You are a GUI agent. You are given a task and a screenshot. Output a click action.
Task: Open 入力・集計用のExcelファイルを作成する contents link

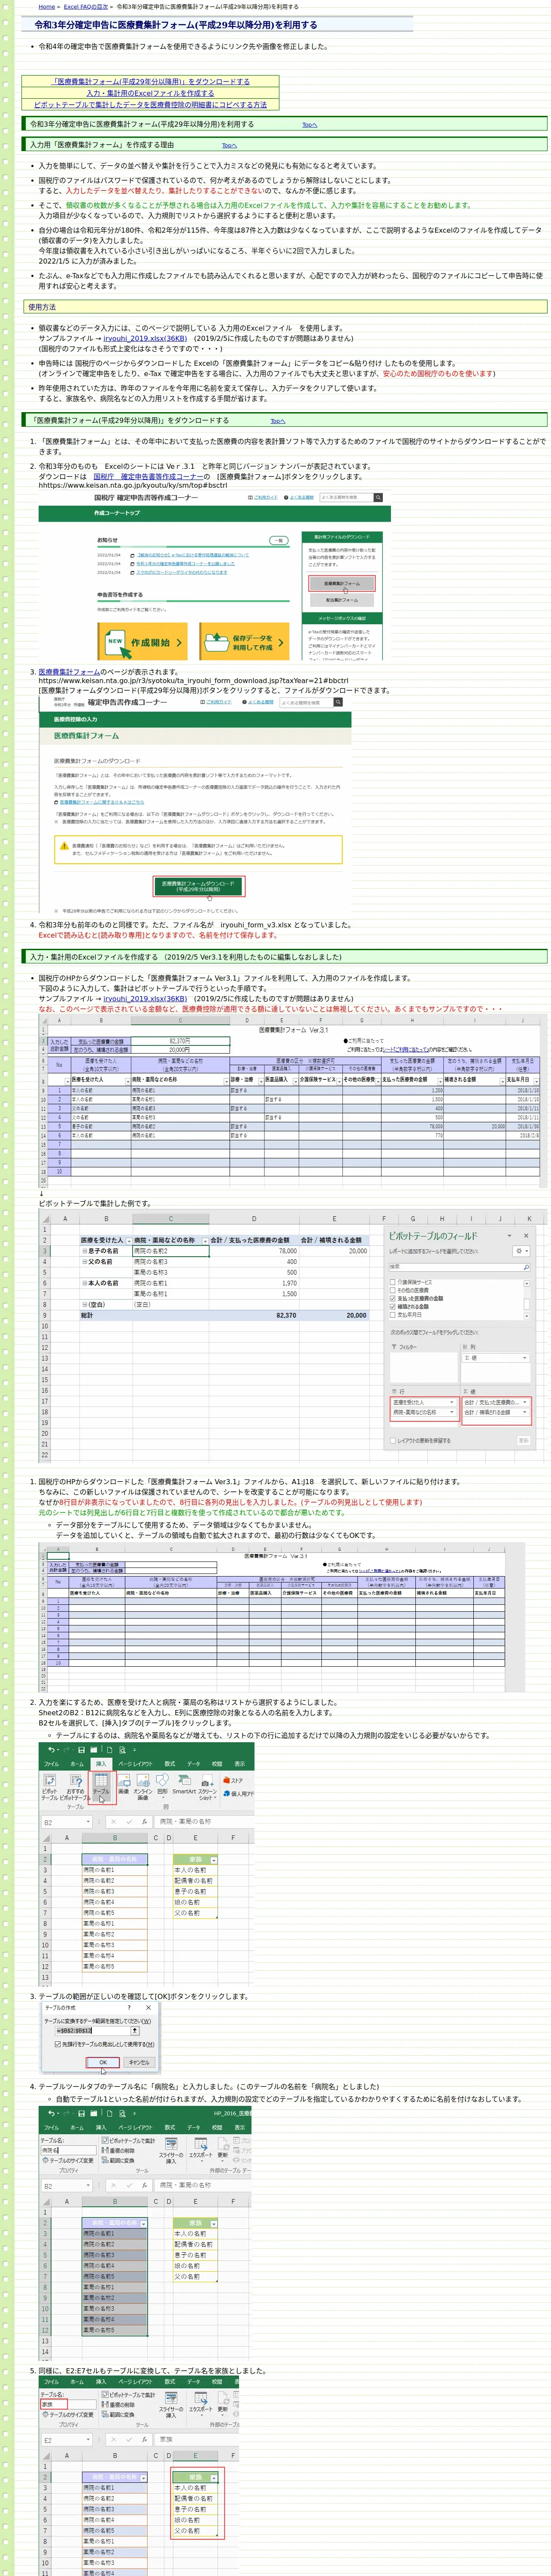[x=150, y=93]
